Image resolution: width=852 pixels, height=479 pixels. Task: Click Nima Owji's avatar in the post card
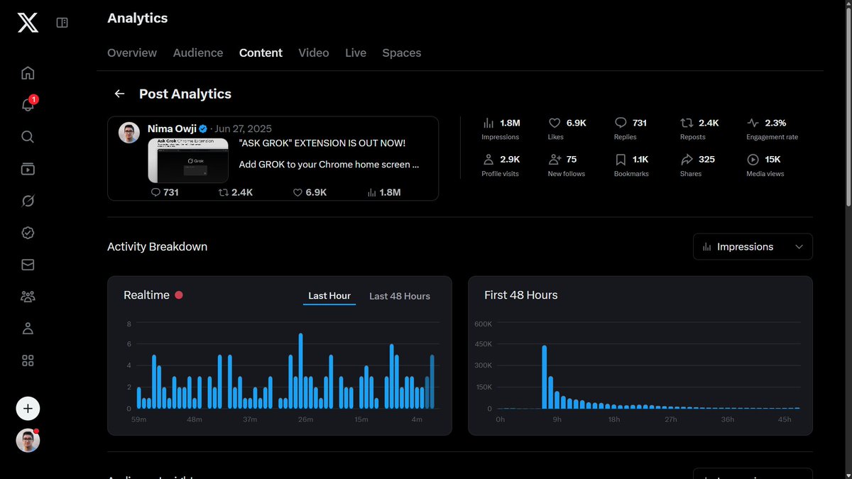click(129, 133)
